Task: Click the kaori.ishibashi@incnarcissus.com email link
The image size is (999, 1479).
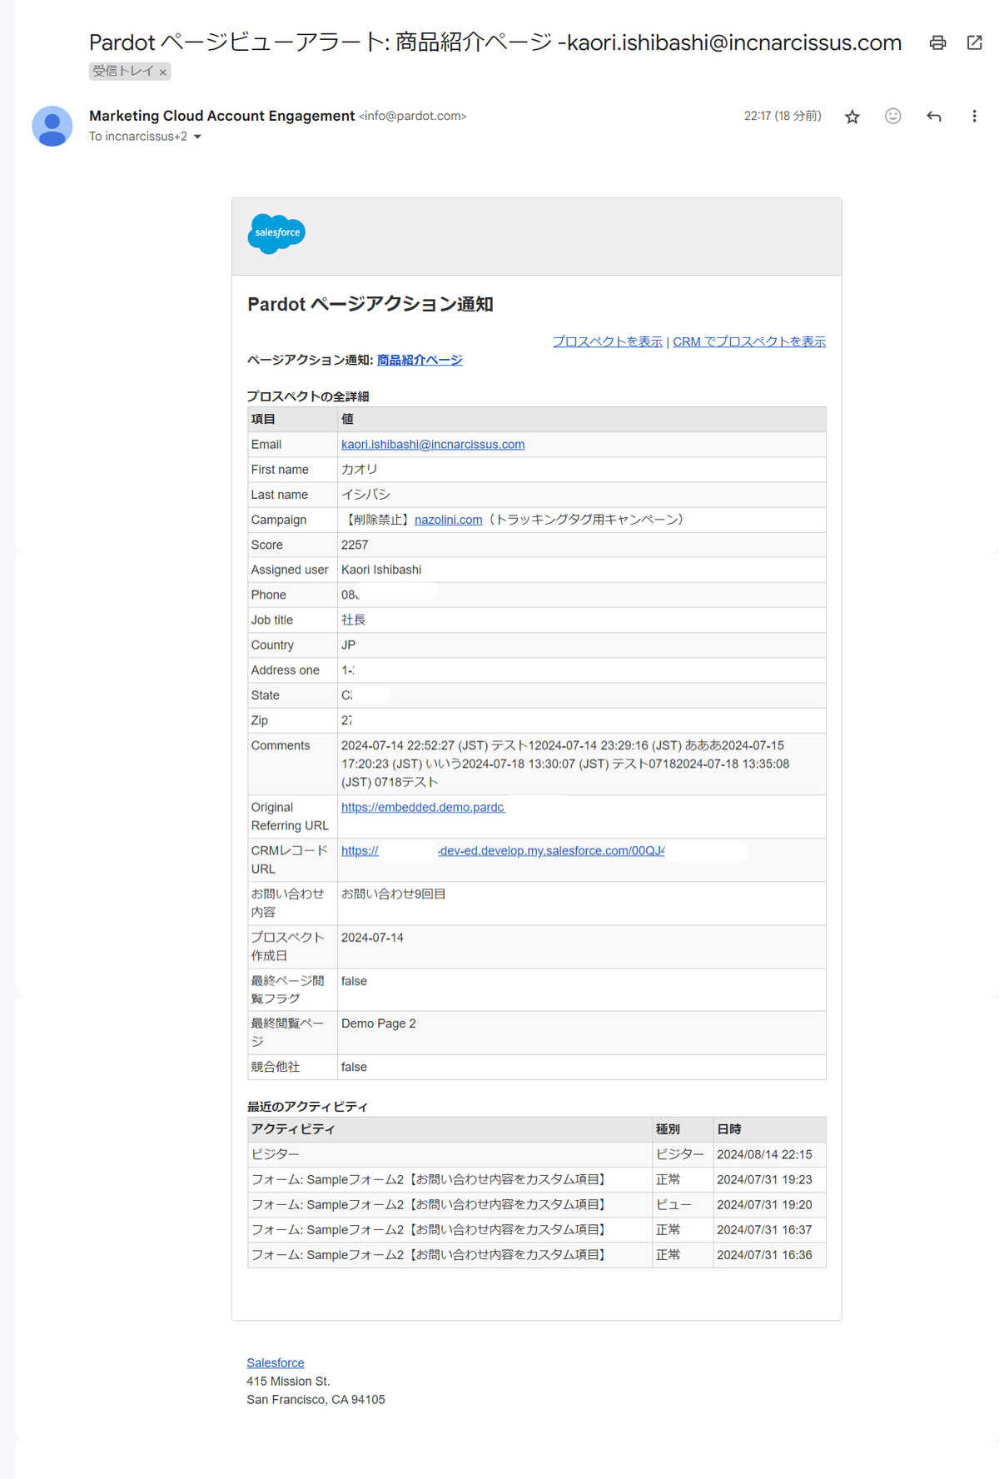Action: pos(433,445)
